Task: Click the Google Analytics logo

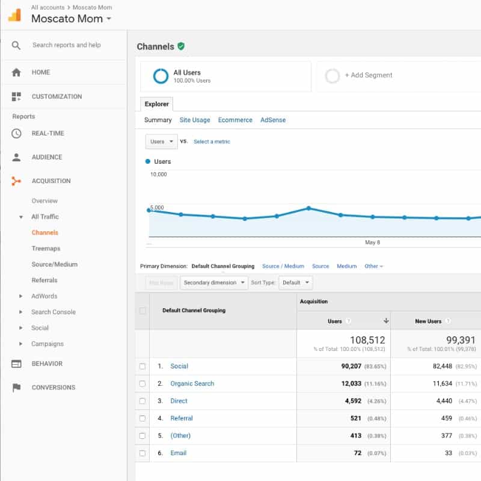Action: (x=14, y=15)
